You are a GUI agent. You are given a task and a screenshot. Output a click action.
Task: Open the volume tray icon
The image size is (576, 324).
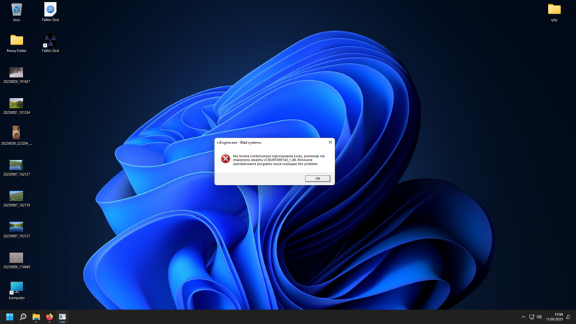point(539,317)
